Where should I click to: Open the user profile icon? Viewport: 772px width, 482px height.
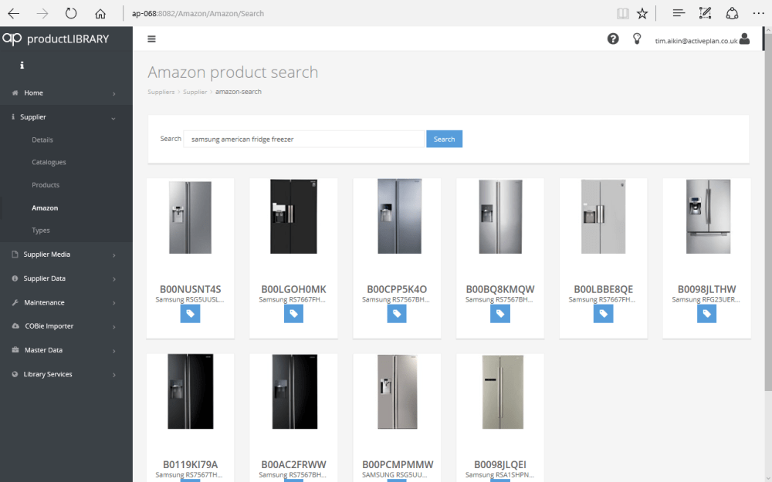click(744, 39)
